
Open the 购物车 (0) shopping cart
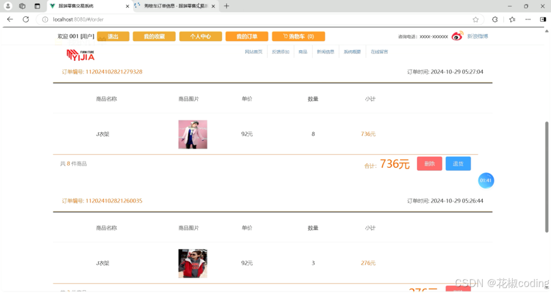[298, 36]
